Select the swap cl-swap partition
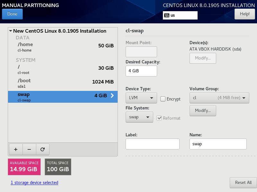Screen dimensions: 257x192 [63, 97]
